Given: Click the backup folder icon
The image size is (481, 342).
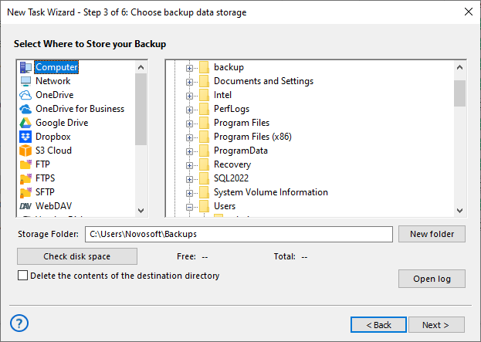Looking at the screenshot, I should pos(204,67).
